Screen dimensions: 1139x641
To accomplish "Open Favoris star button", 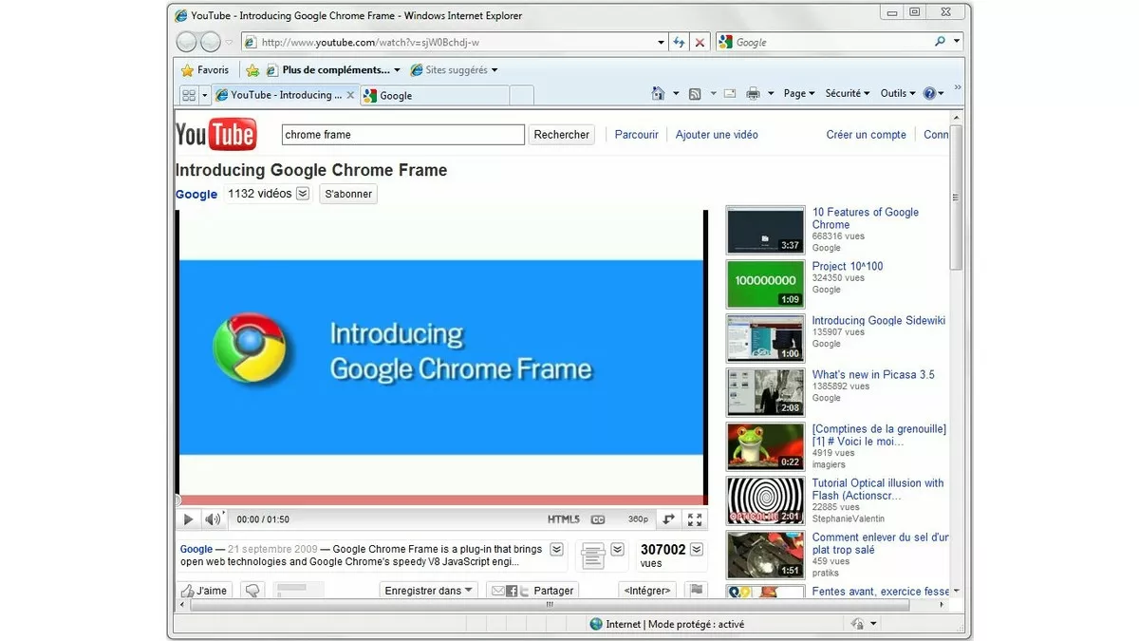I will tap(205, 70).
